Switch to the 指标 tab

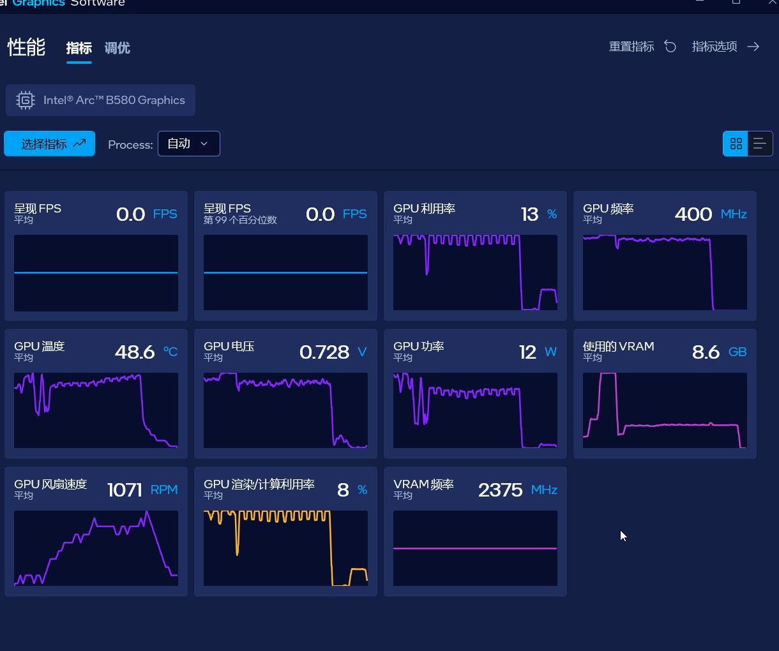pos(79,48)
